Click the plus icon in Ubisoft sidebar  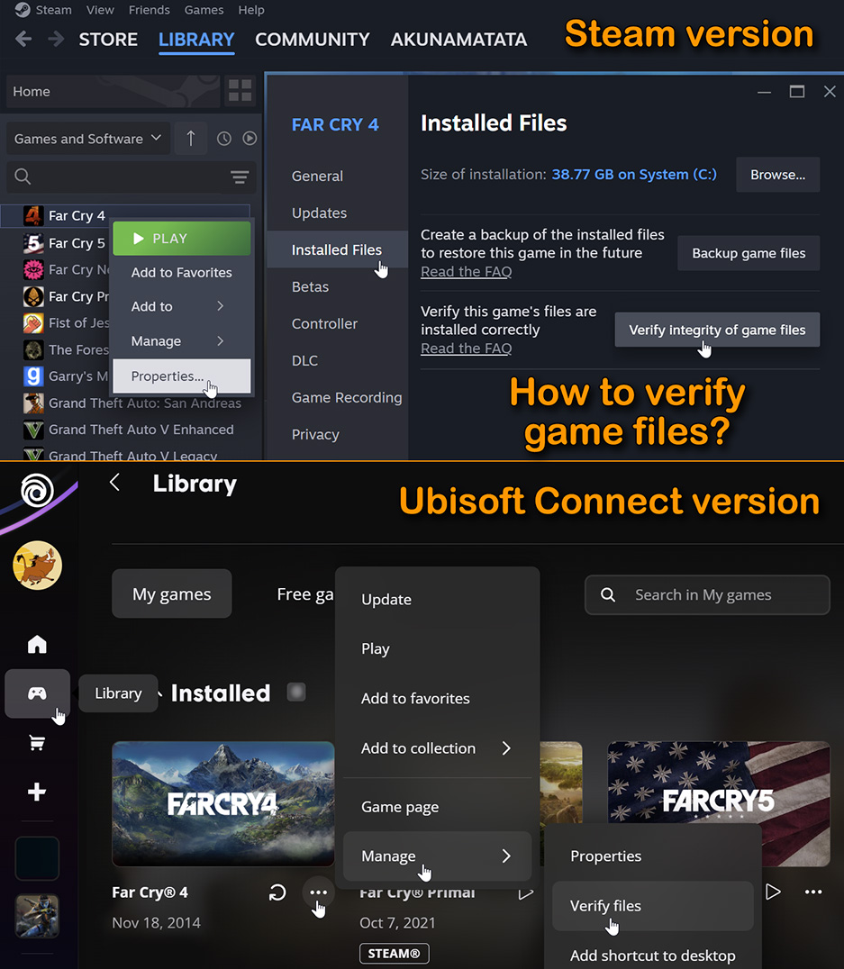point(37,792)
